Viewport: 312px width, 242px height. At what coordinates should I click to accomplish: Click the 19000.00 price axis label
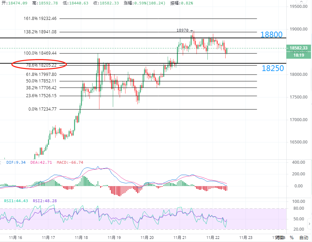coord(299,29)
